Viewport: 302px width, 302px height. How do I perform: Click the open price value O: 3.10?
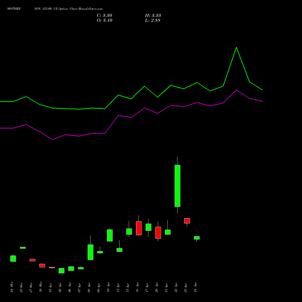click(104, 21)
